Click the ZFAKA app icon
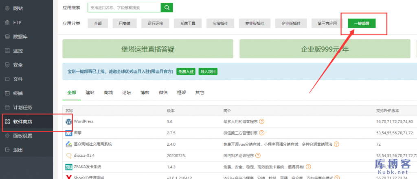Screen dimensions: 417x179 pos(68,167)
